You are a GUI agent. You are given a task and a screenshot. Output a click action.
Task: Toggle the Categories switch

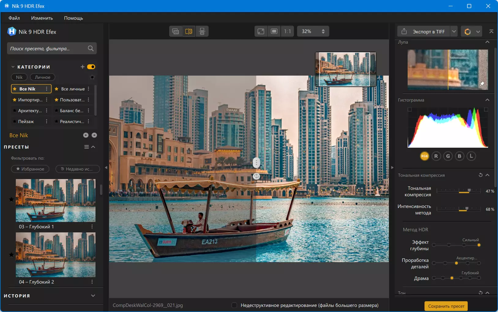[91, 67]
